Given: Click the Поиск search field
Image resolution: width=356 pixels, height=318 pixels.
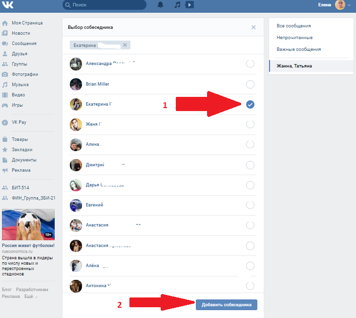Looking at the screenshot, I should [104, 5].
